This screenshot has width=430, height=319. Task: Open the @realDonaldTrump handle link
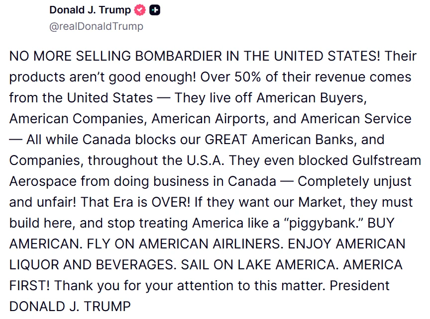coord(96,26)
